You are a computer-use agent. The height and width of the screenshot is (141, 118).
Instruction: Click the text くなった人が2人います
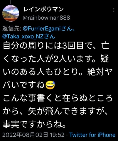coord(49,59)
